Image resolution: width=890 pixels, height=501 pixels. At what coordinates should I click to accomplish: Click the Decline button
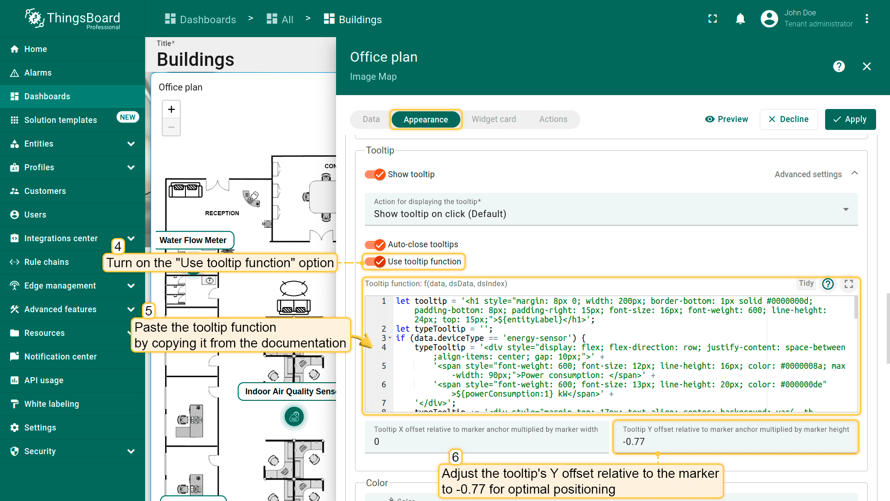[788, 119]
